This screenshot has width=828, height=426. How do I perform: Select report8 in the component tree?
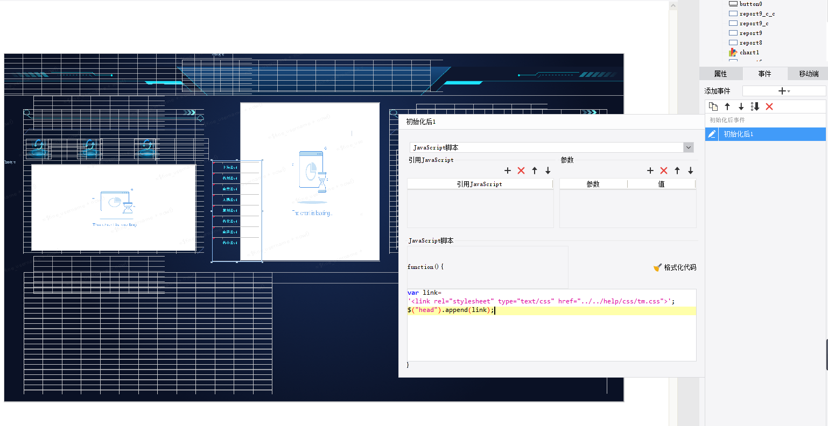click(750, 42)
